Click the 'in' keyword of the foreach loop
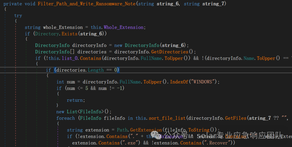Screen dimensions: 292x147 pos(130,118)
